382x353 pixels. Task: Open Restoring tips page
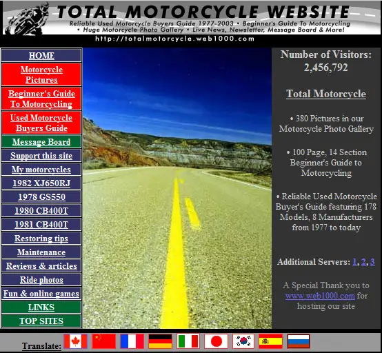pos(41,239)
